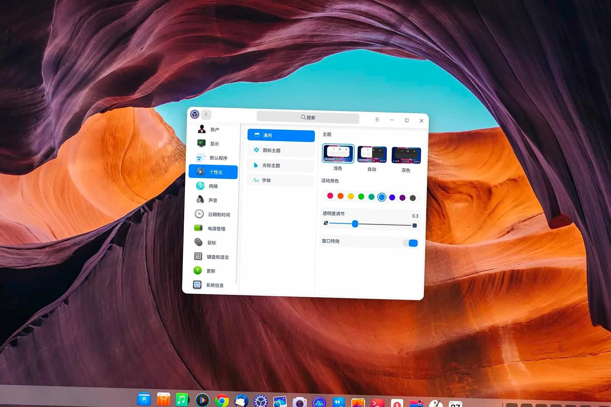
Task: Select the 个性化 (Personalization) category
Action: (x=213, y=172)
